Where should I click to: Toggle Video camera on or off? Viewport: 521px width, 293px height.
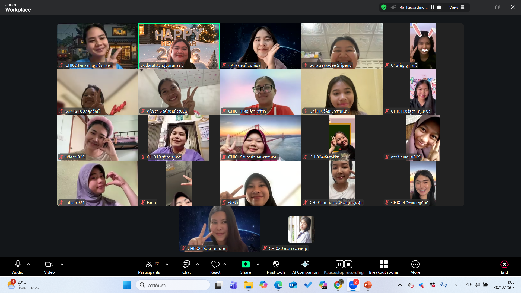pos(49,267)
